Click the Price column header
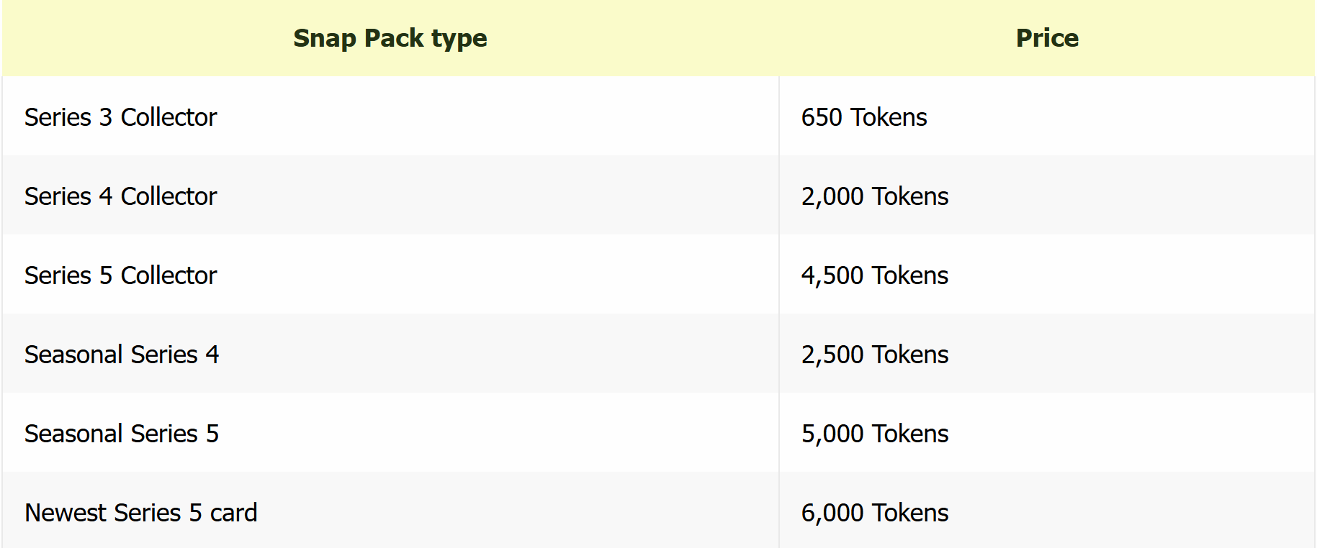This screenshot has height=548, width=1317. coord(1046,38)
